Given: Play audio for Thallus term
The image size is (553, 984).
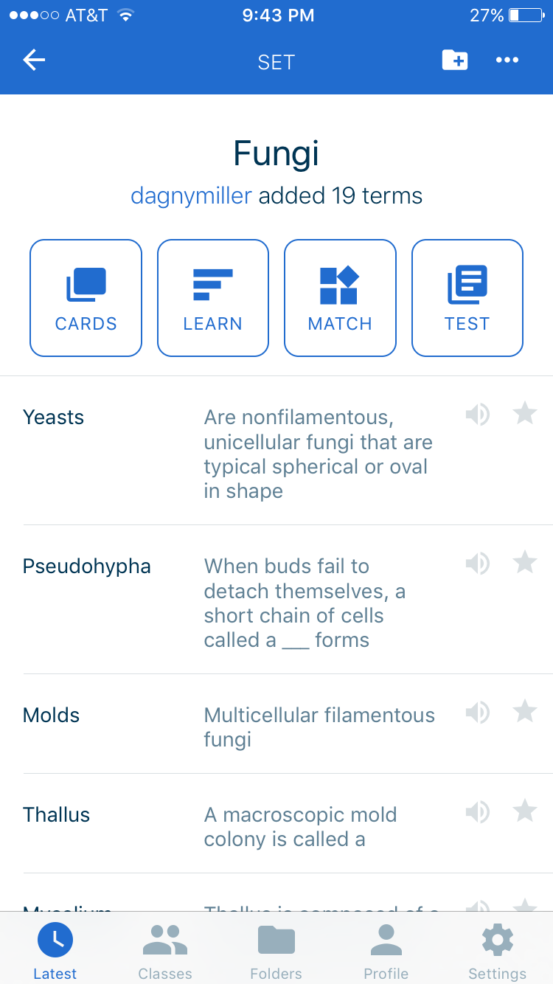Looking at the screenshot, I should [x=477, y=812].
